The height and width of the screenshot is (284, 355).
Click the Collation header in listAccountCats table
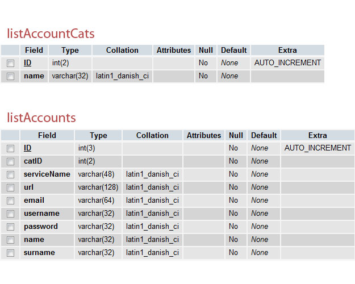(122, 50)
